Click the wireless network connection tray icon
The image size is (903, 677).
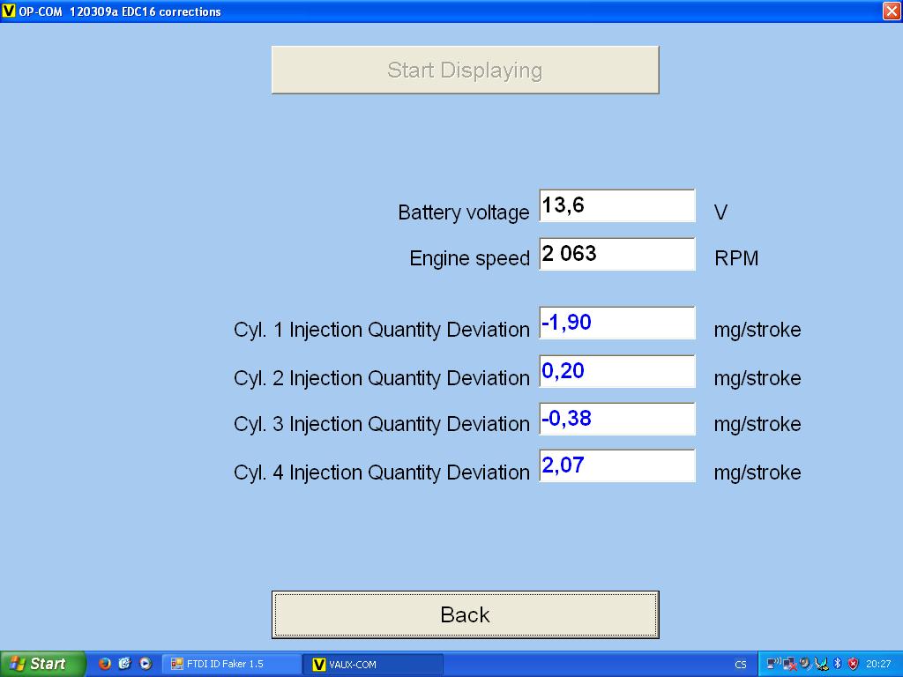(773, 664)
